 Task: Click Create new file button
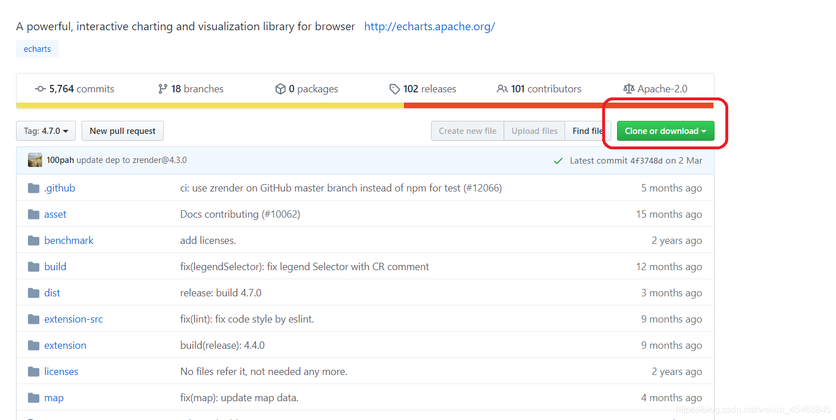click(468, 131)
